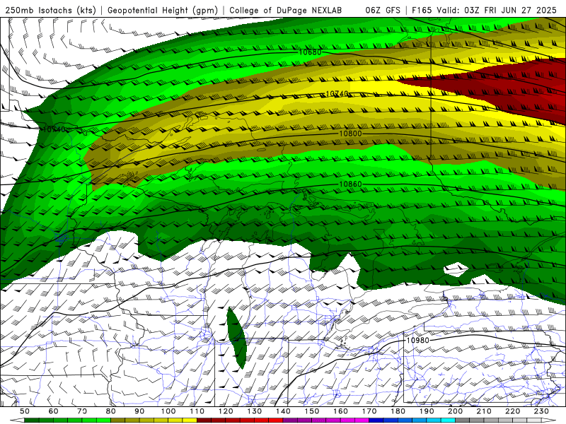Click the "250mb Isotachs (kts)" title text
Viewport: 566px width, 424px height.
(x=50, y=11)
